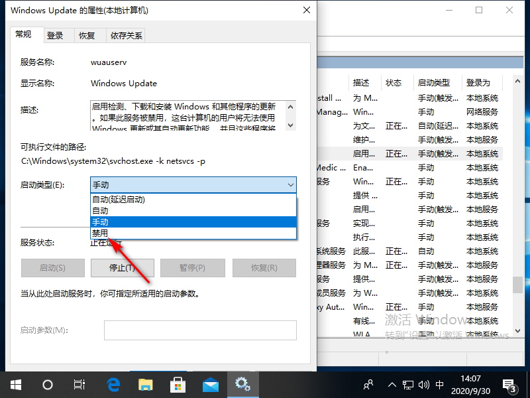Select 禁用 from the startup type list
This screenshot has width=530, height=398.
100,233
